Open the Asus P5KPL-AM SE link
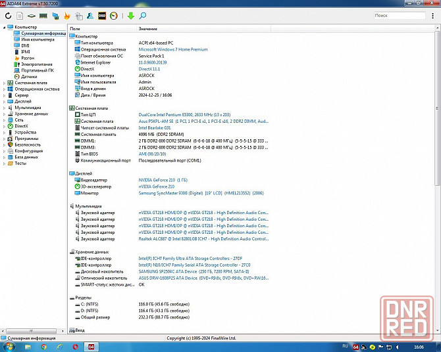The width and height of the screenshot is (441, 352). [x=203, y=121]
